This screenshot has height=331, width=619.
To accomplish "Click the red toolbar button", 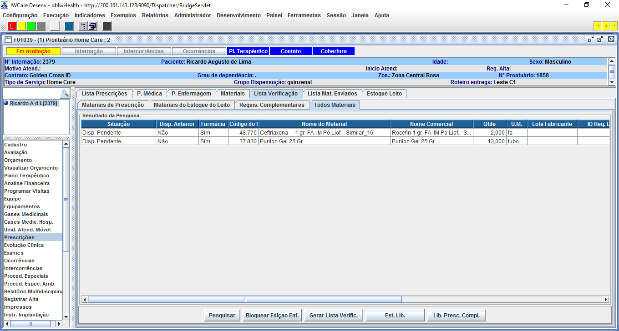I will 12,26.
